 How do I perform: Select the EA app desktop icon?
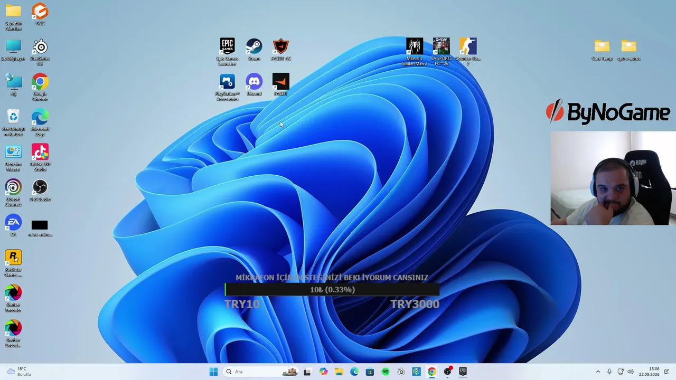13,225
